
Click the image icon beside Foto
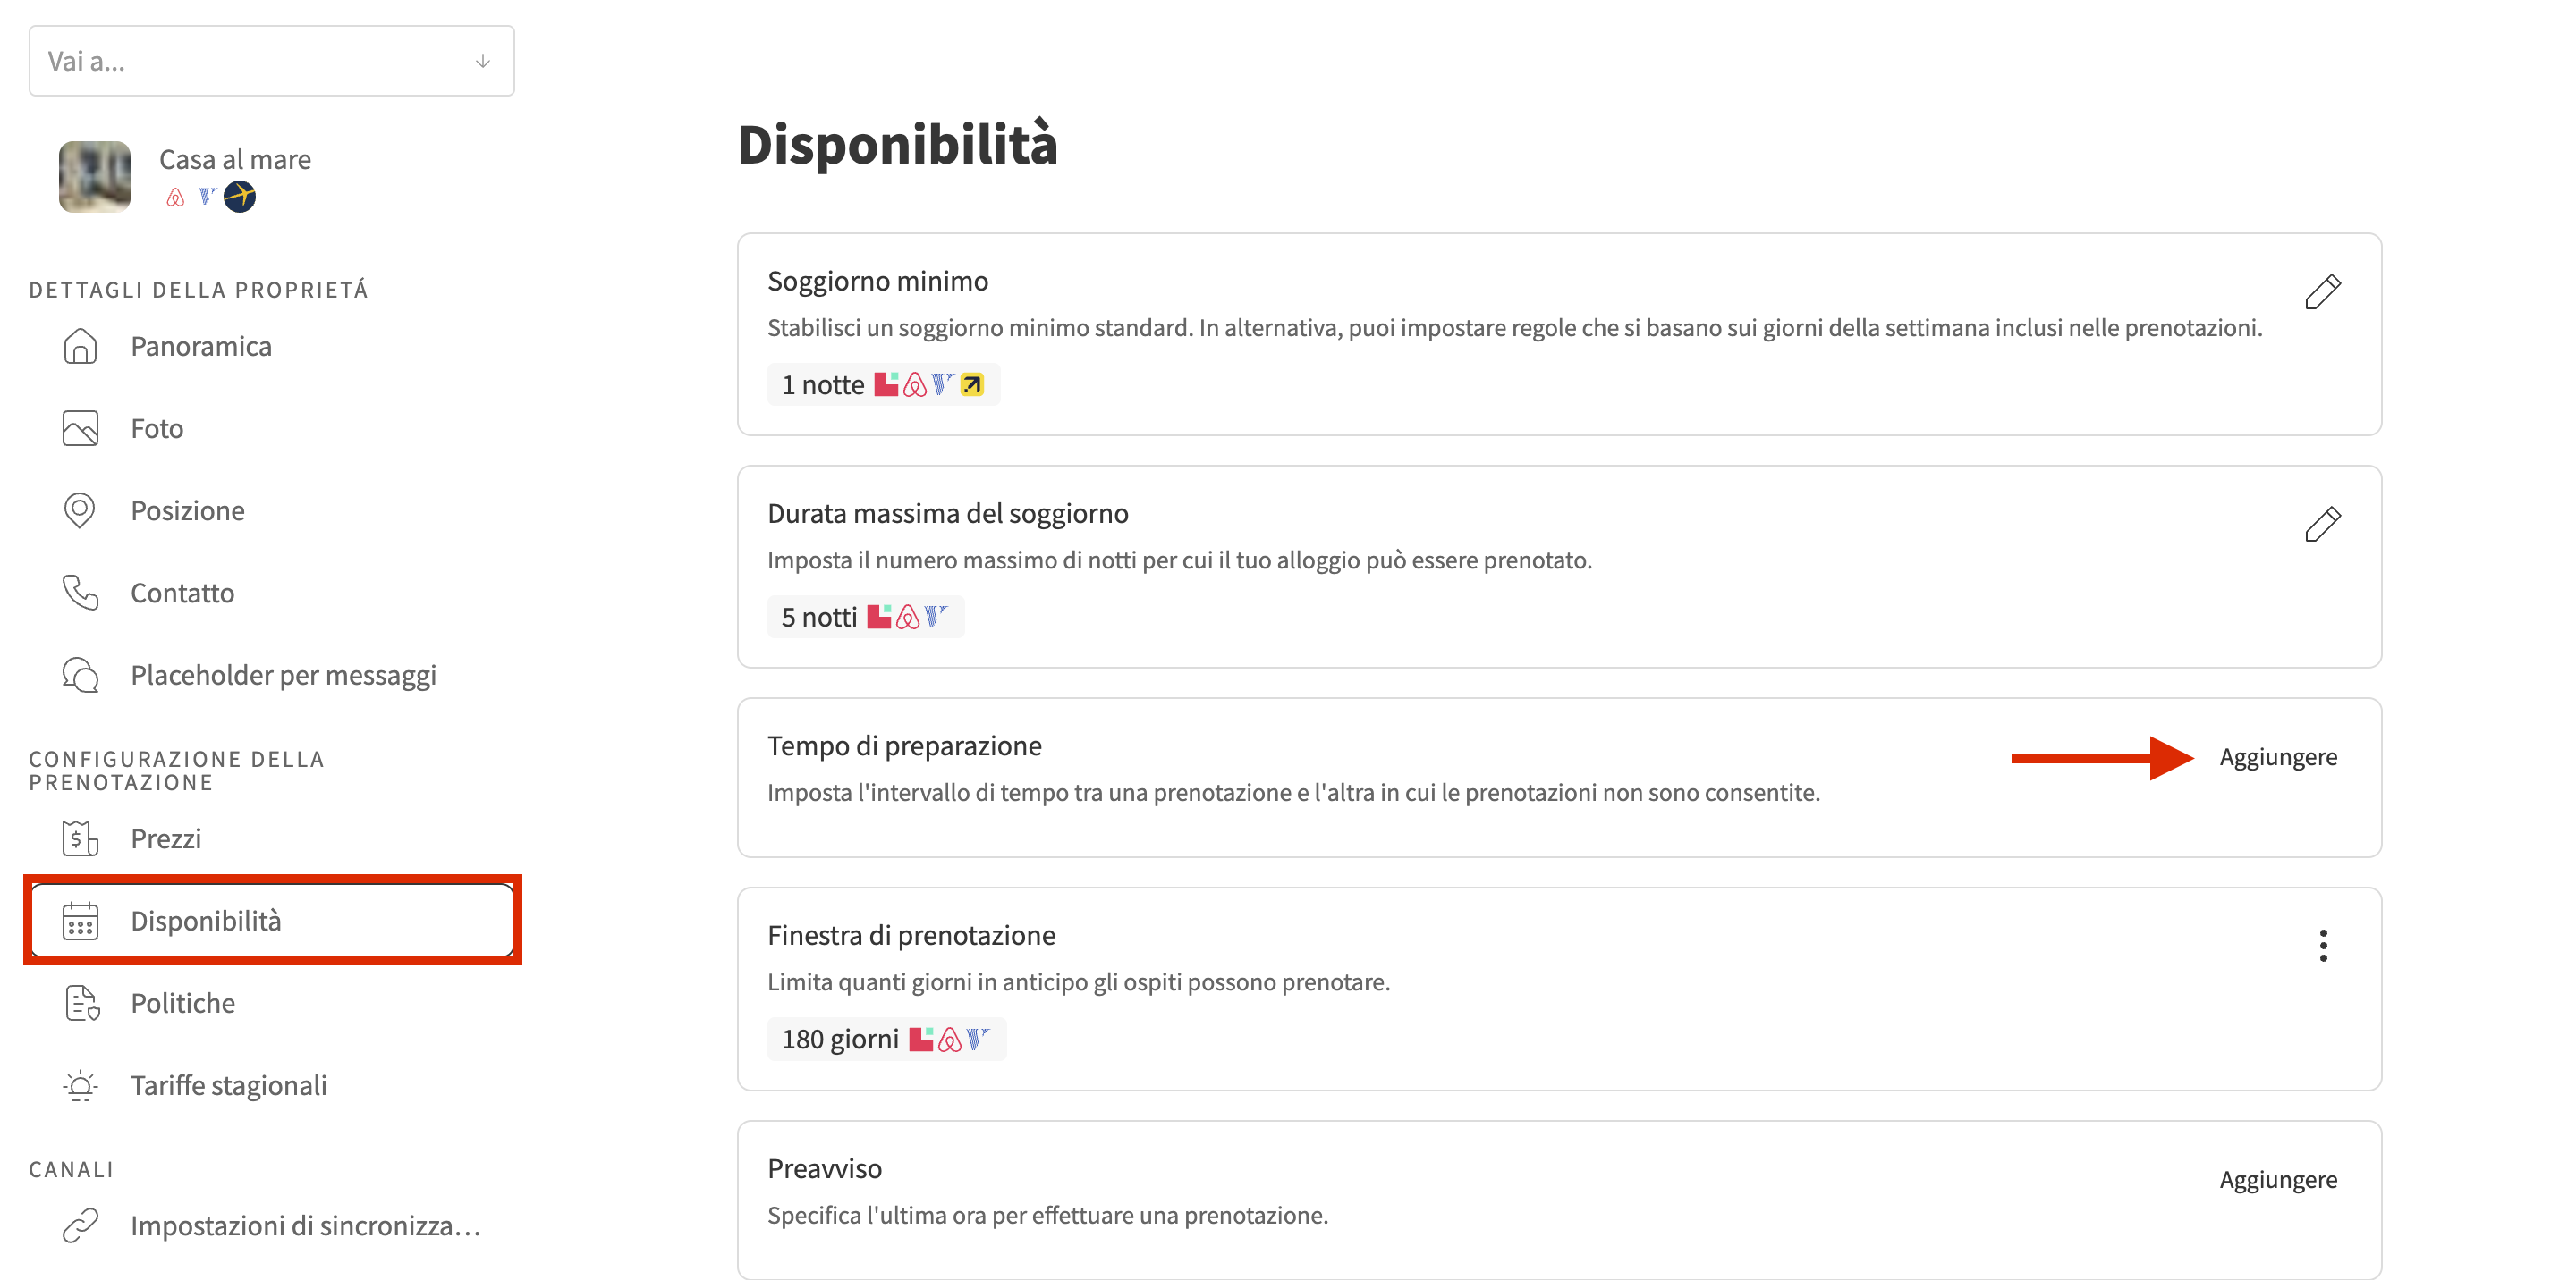[80, 429]
